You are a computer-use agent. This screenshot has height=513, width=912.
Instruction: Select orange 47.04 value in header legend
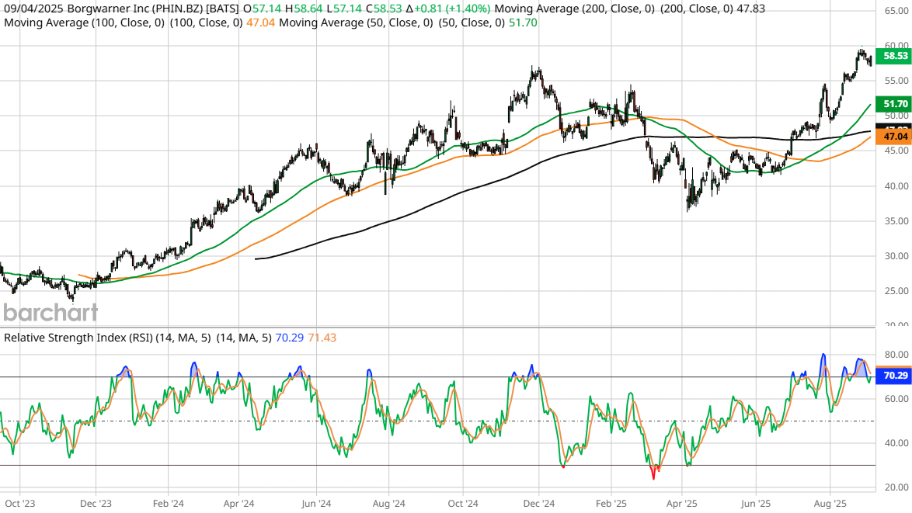pyautogui.click(x=260, y=23)
